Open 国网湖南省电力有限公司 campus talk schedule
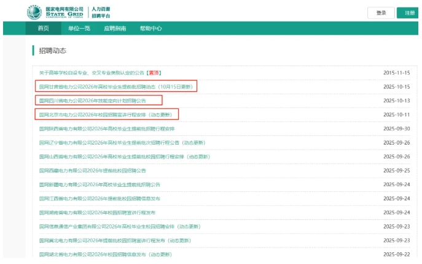The height and width of the screenshot is (264, 422). point(97,213)
